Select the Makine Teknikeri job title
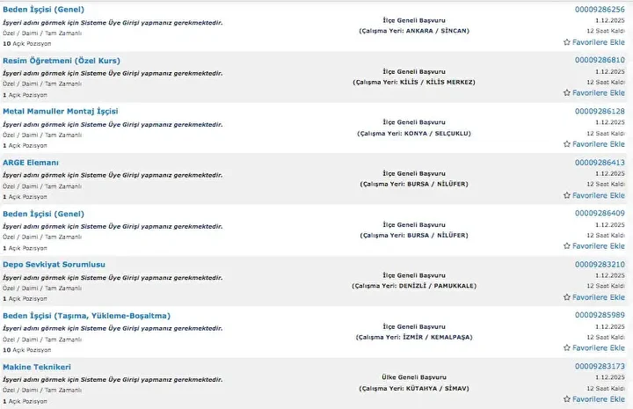 pyautogui.click(x=37, y=367)
